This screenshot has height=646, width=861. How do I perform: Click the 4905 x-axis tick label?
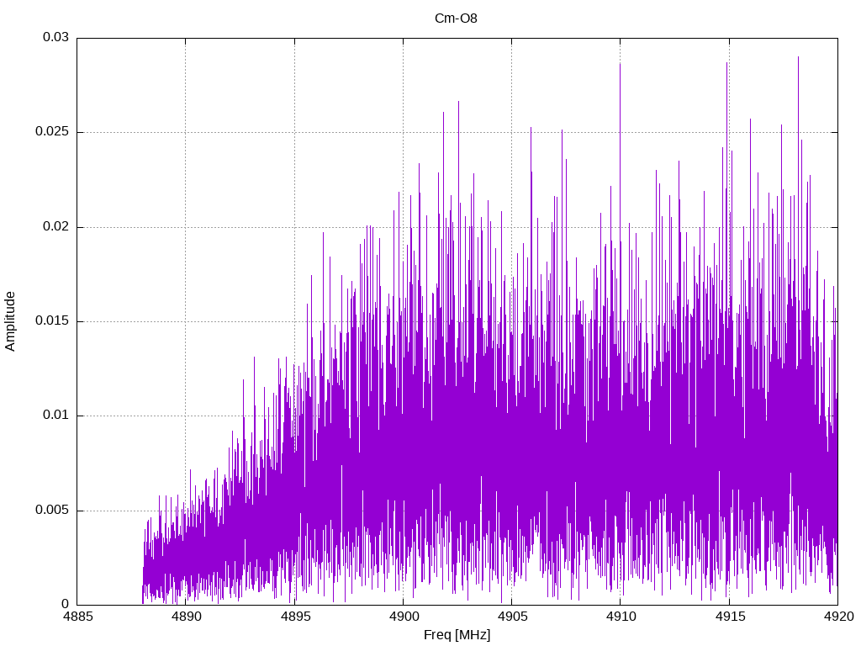pos(512,617)
